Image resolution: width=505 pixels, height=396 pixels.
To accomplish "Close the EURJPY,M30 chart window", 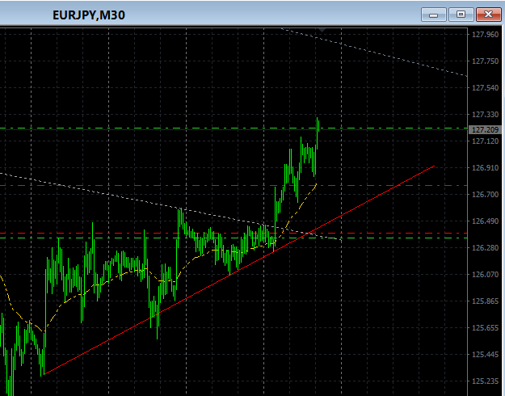I will 489,15.
